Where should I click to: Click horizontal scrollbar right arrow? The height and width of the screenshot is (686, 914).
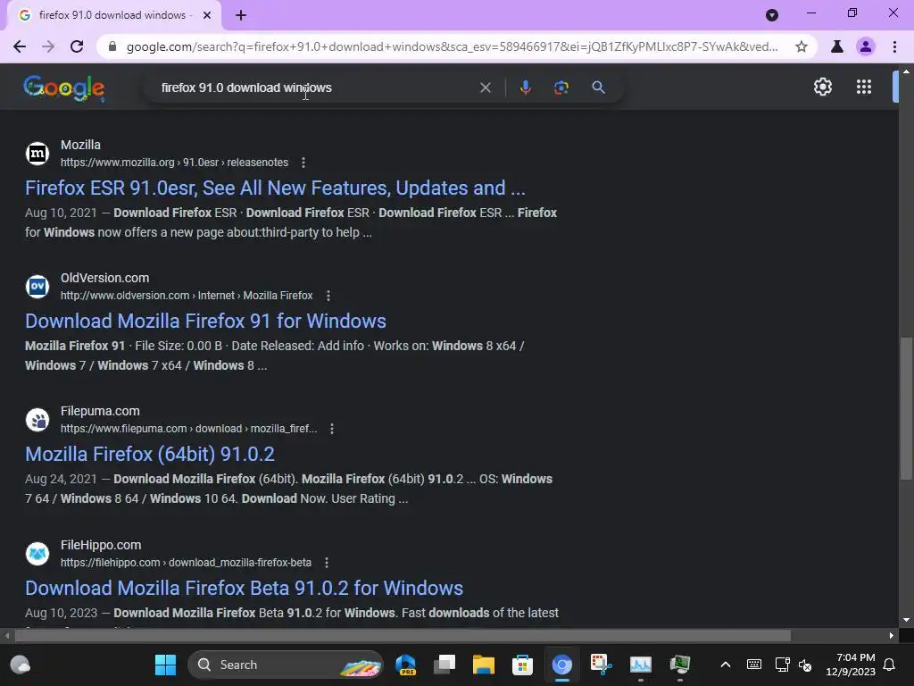(x=892, y=635)
